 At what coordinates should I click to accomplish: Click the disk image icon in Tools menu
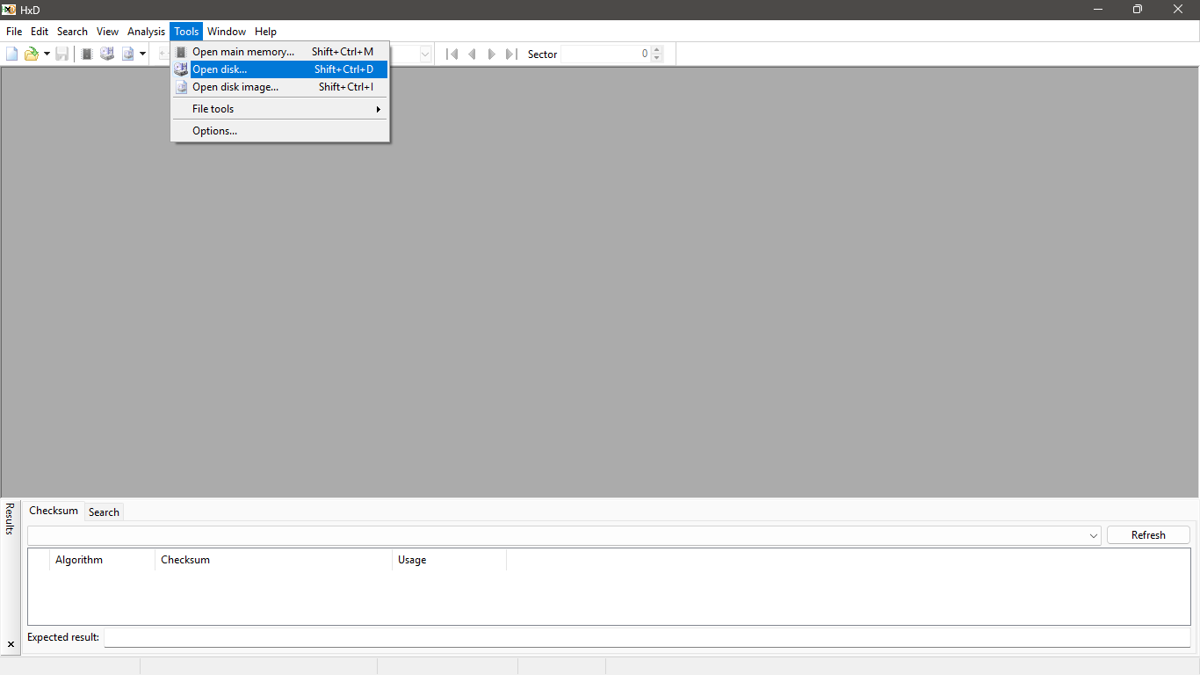[181, 87]
